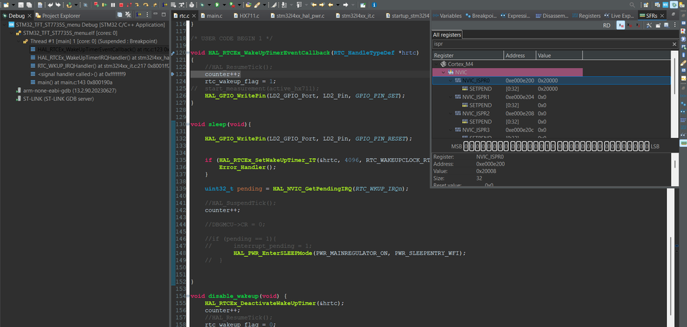
Task: Clear the ispr register search filter
Action: pyautogui.click(x=675, y=45)
